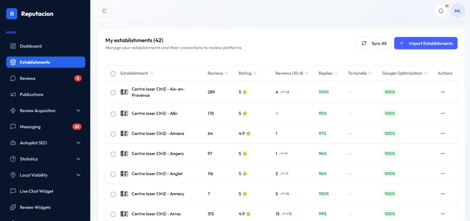Click the Review Acquisition lightning icon

(x=13, y=111)
